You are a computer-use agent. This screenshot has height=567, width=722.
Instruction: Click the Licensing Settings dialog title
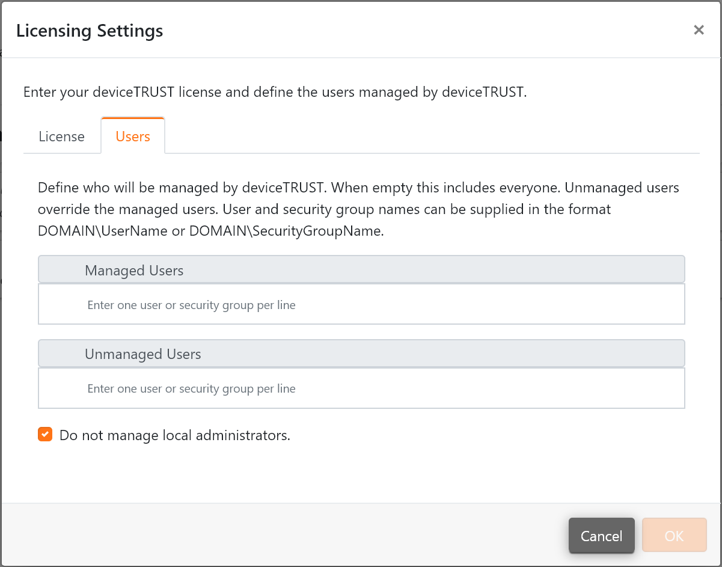click(x=90, y=31)
